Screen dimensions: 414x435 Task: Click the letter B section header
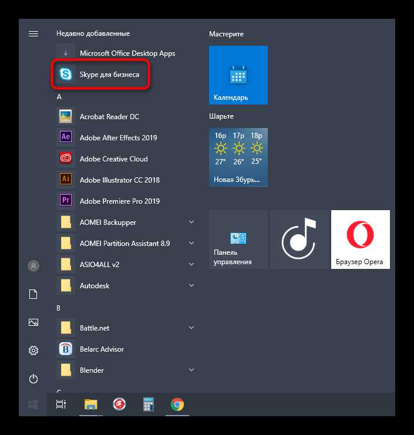tap(58, 308)
